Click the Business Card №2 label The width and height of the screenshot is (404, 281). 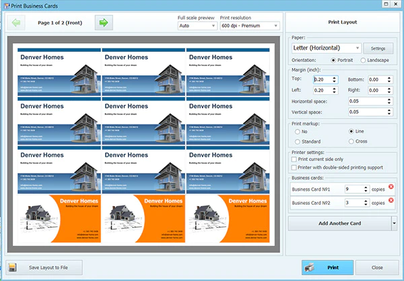(x=311, y=203)
